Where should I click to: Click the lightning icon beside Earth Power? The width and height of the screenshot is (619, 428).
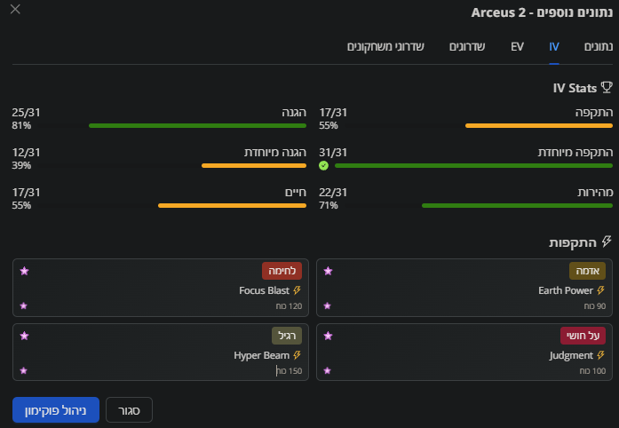tap(600, 290)
